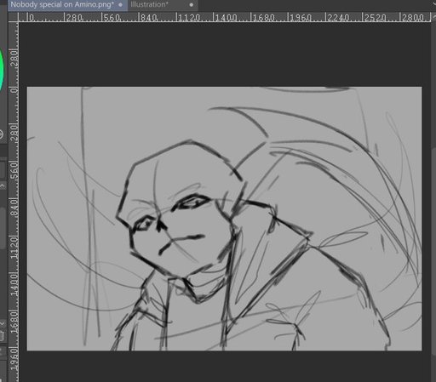Viewport: 436px width, 382px height.
Task: Click the trash icon in the left panel
Action: pyautogui.click(x=2, y=336)
